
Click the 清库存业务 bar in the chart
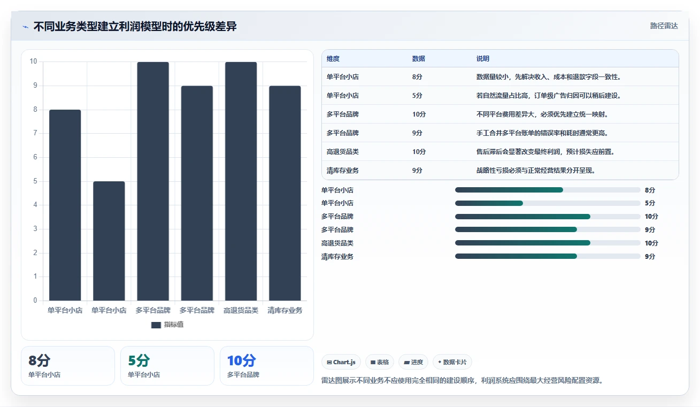pos(284,193)
